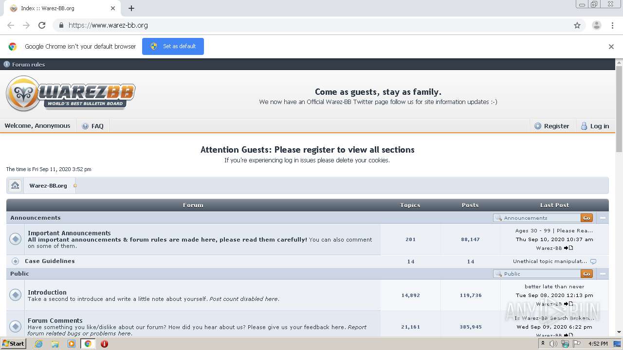Click the browser forward arrow
Screen dimensions: 623x350
(x=26, y=25)
